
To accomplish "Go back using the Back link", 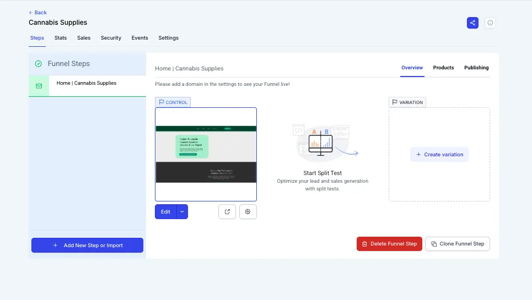I will (x=37, y=13).
